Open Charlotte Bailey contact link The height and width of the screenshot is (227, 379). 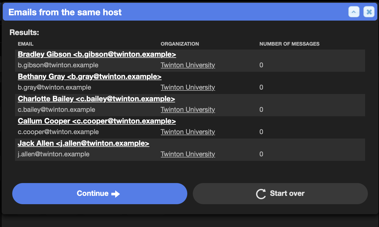[96, 99]
